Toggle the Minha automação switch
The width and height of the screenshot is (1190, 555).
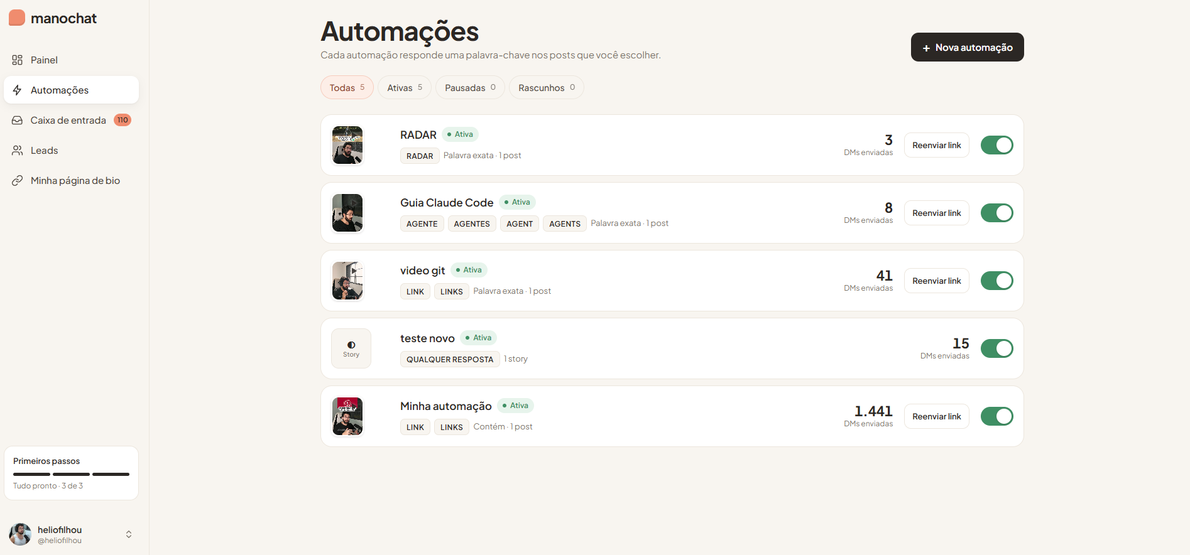click(997, 416)
